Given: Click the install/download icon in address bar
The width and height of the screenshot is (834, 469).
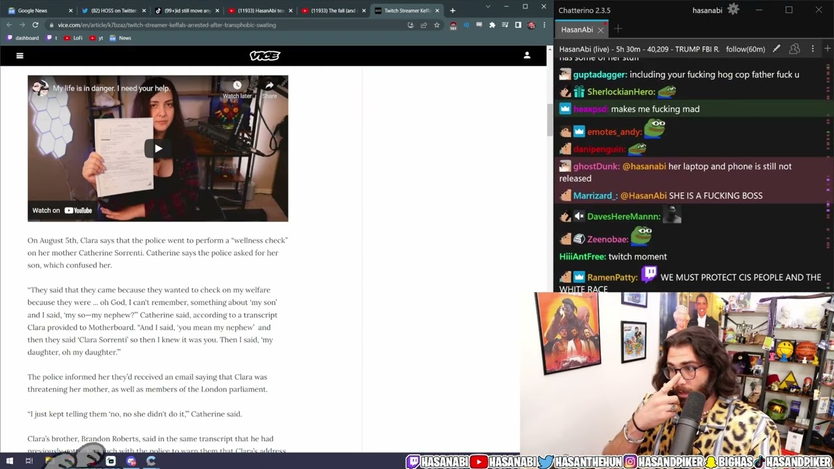Looking at the screenshot, I should (410, 25).
